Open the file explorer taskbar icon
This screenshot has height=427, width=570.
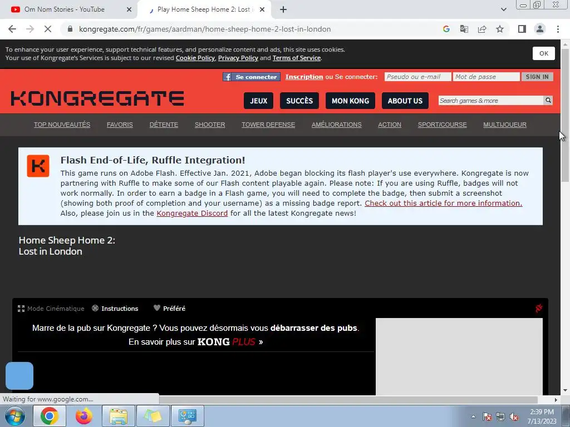(x=119, y=416)
